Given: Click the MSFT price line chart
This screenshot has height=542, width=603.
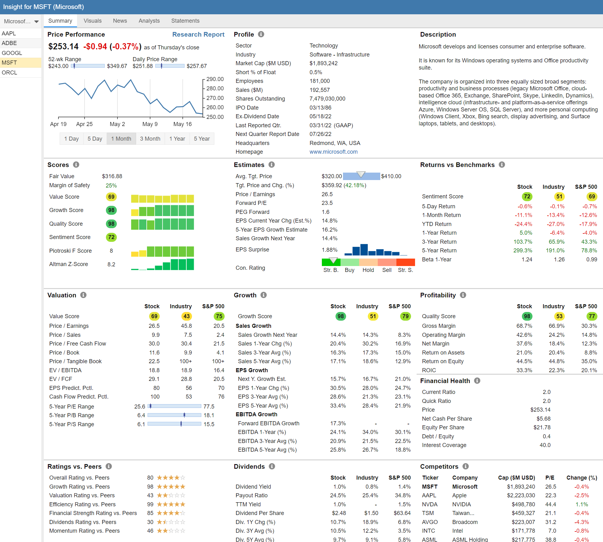Looking at the screenshot, I should pos(130,98).
